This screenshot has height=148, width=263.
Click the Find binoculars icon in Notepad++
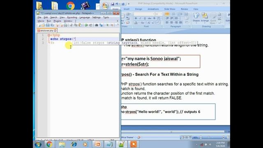(x=97, y=25)
